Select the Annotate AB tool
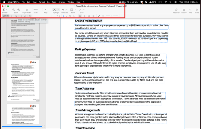 tap(63, 10)
